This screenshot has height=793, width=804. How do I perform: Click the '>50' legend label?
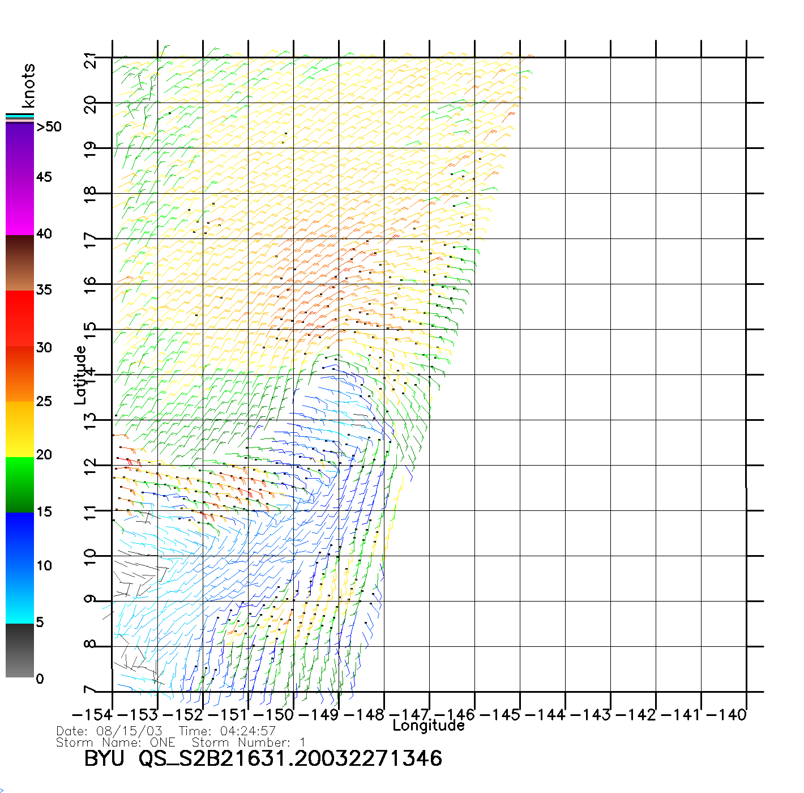pyautogui.click(x=49, y=127)
